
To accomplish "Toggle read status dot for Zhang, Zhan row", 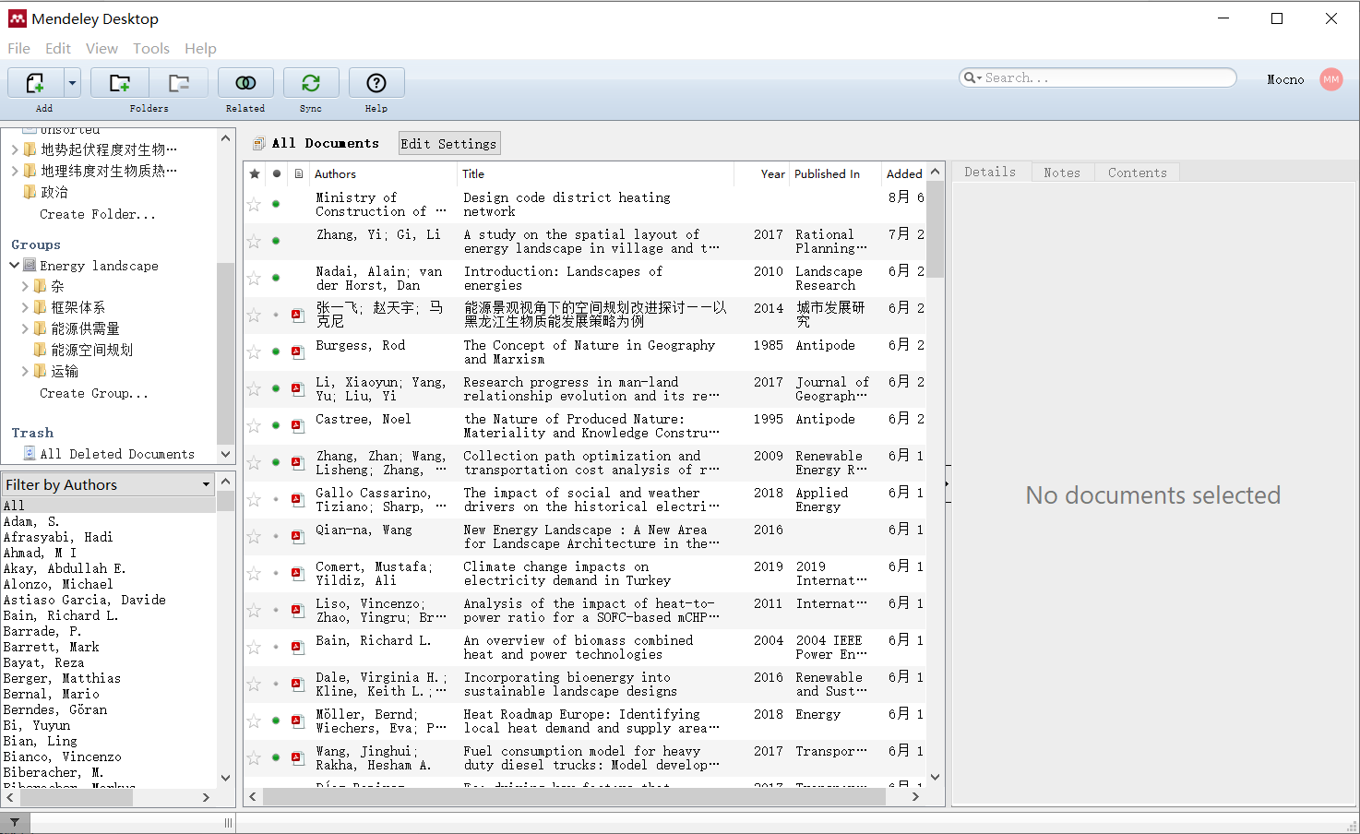I will coord(276,462).
